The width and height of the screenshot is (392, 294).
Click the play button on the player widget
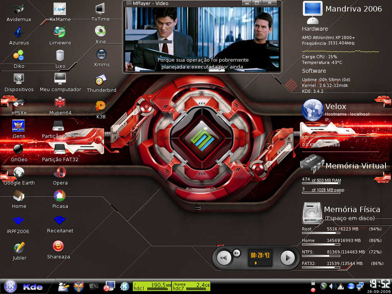pos(287,258)
